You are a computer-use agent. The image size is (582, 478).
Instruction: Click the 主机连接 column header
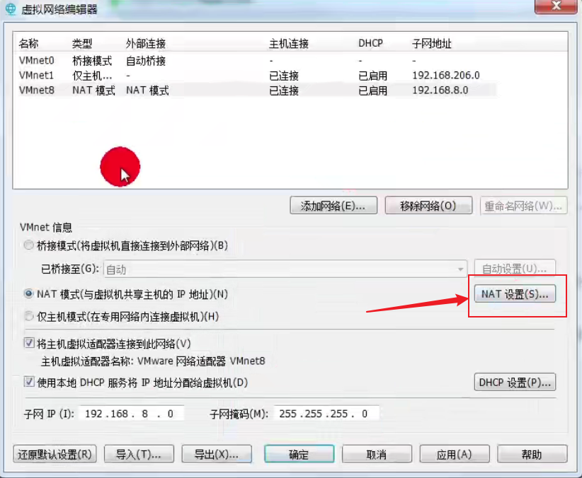289,43
